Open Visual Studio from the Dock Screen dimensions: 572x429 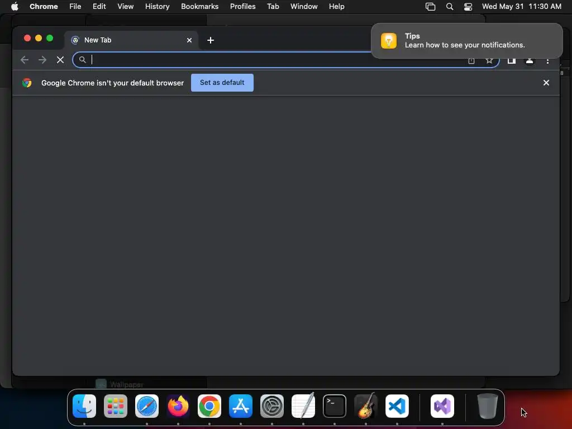pos(442,406)
